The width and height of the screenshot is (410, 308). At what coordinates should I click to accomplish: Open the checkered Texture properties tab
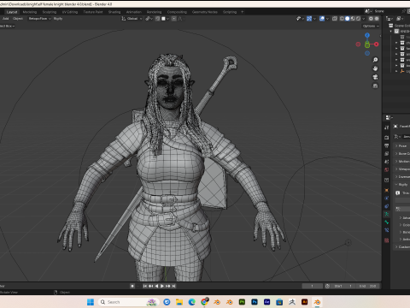coord(386,240)
